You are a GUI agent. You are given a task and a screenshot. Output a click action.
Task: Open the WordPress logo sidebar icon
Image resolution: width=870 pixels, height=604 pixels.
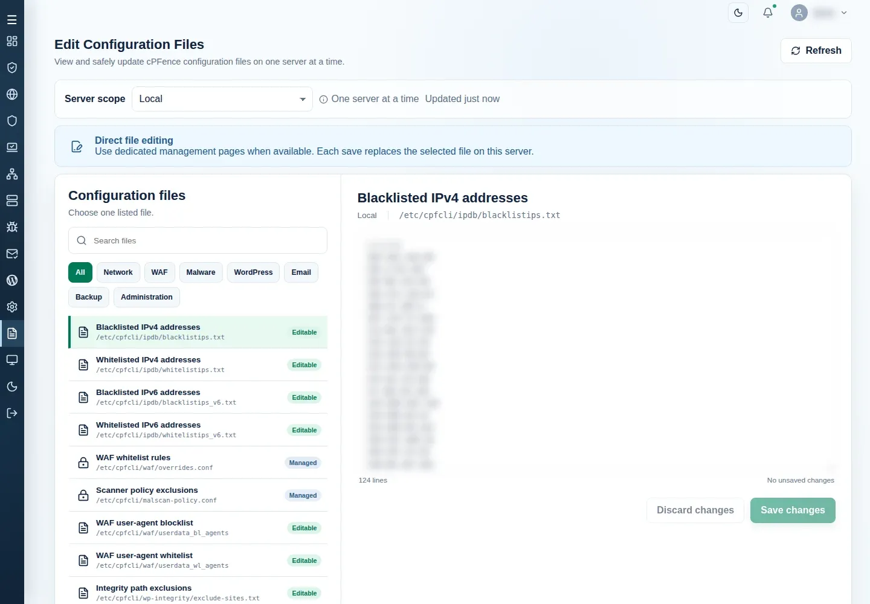(11, 280)
